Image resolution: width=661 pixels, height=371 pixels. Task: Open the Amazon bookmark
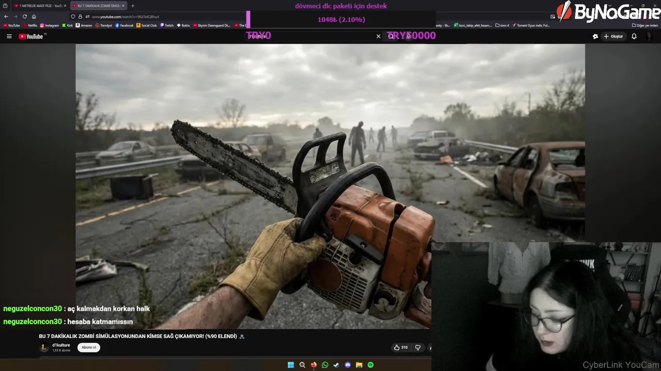pyautogui.click(x=84, y=25)
